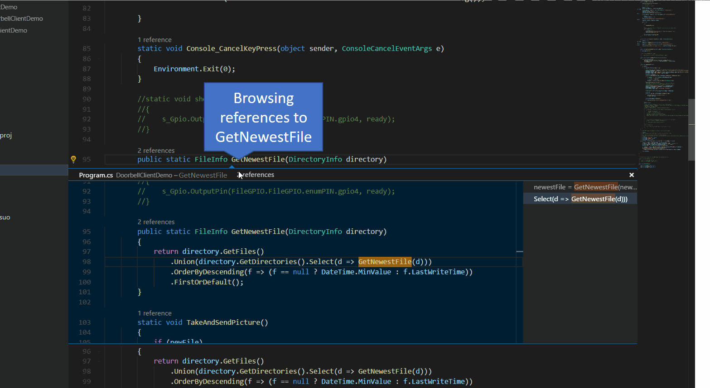Select the "newestFile = GetNewestFile(new..." reference result
Screen dimensions: 710x388
(584, 186)
